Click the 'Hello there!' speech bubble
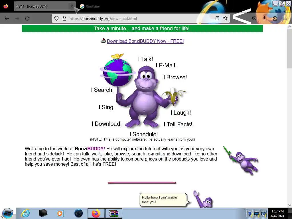The image size is (292, 219). (x=163, y=200)
